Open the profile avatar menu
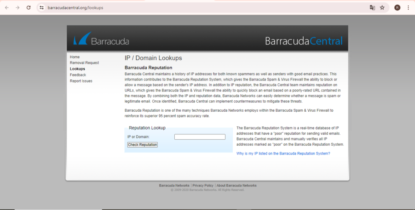The width and height of the screenshot is (415, 210). (x=397, y=8)
